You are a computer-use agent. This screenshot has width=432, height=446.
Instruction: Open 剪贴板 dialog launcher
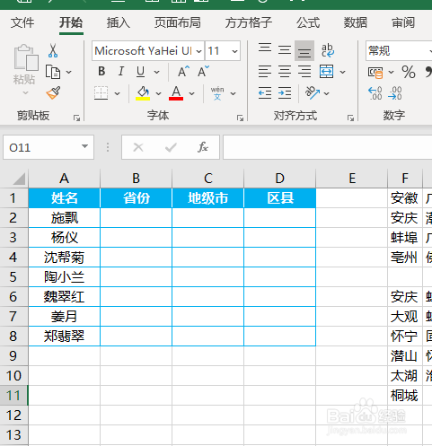(77, 118)
